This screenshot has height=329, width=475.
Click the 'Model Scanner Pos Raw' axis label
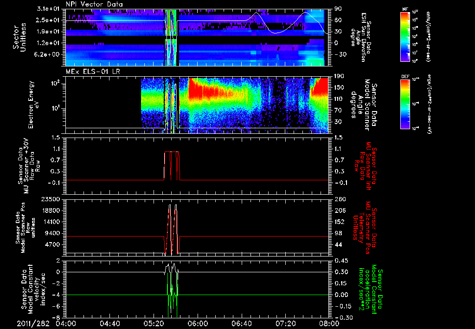[25, 228]
